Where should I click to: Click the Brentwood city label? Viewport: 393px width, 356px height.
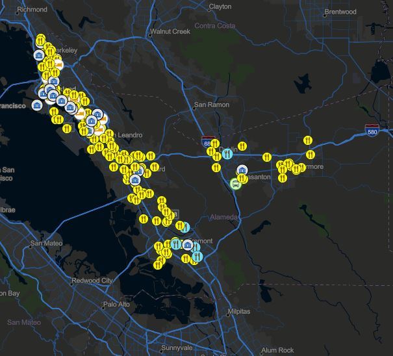[340, 12]
